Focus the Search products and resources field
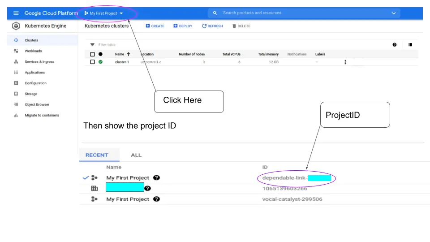The height and width of the screenshot is (242, 430). [305, 13]
